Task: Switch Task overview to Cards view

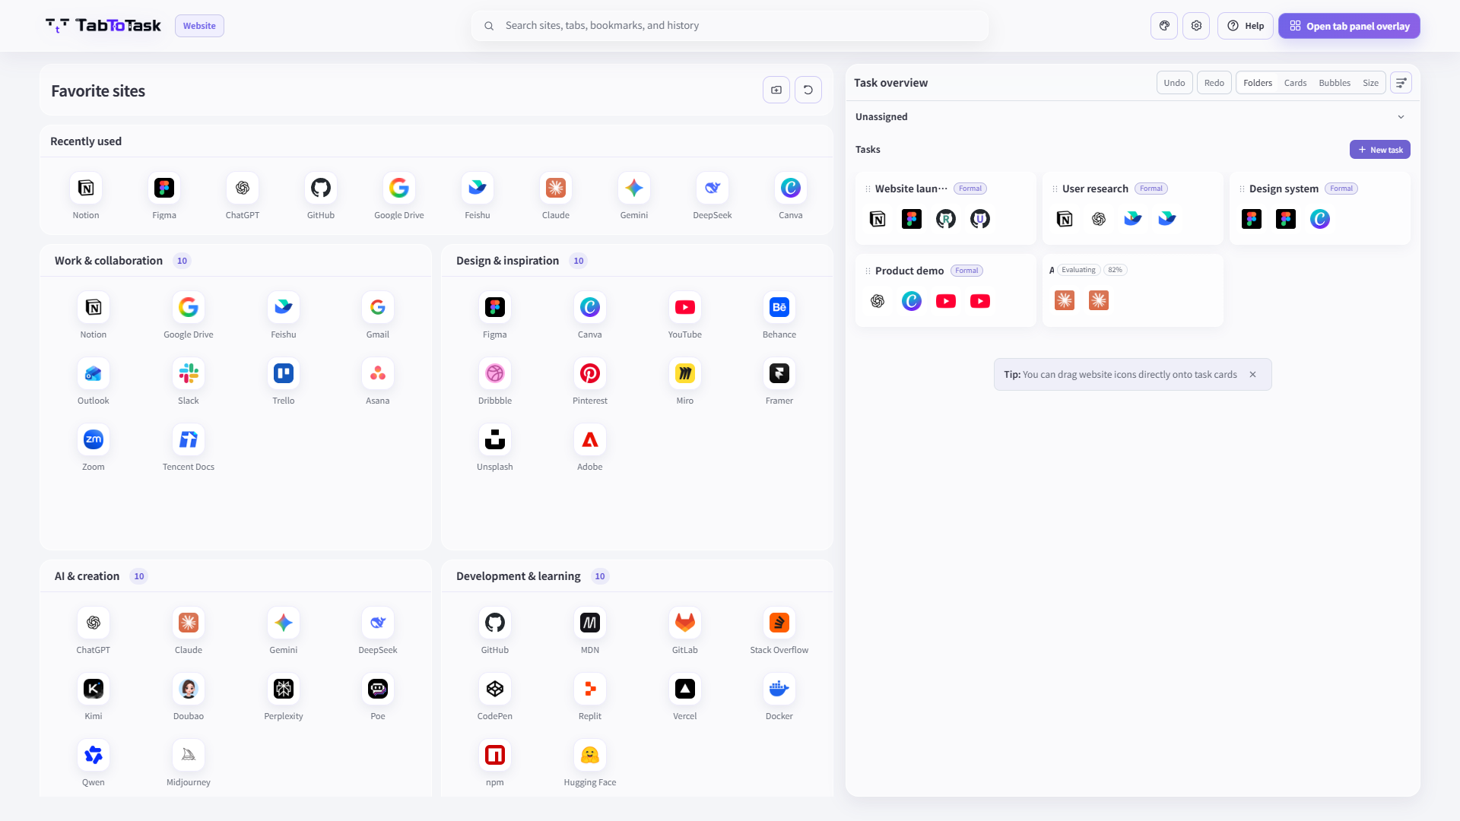Action: 1295,83
